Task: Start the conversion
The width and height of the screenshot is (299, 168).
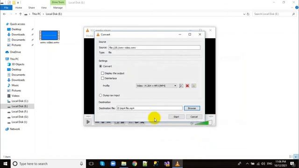Action: (176, 117)
